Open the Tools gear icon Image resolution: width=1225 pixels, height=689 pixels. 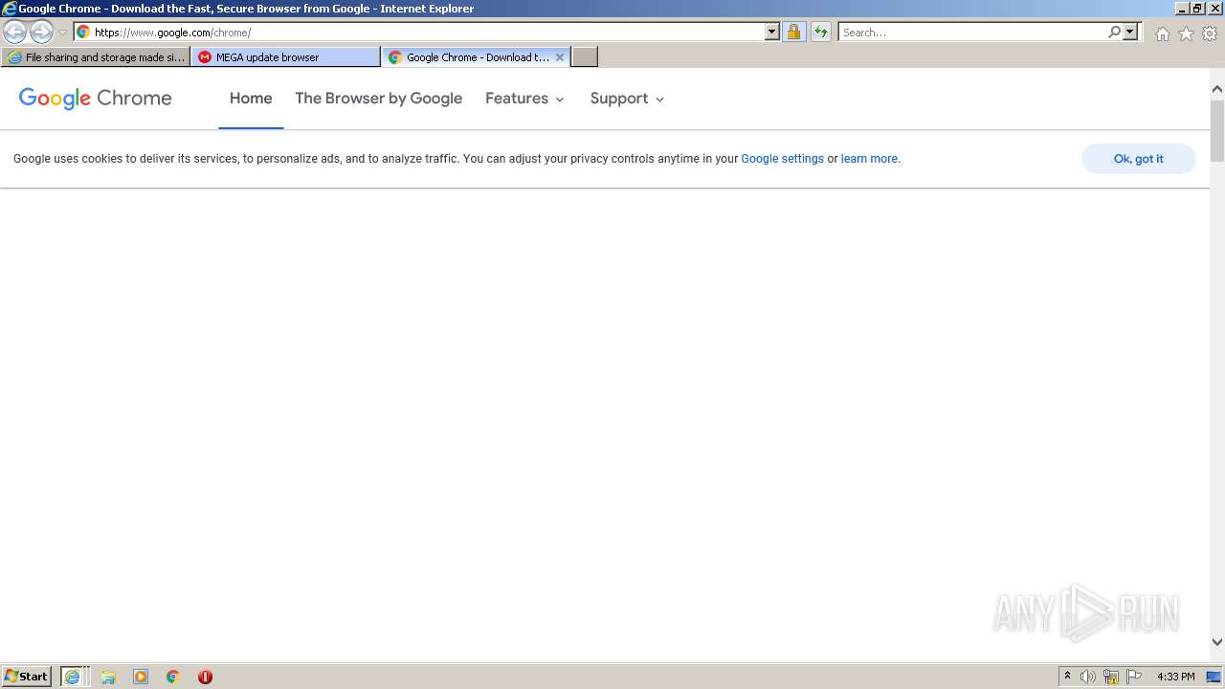(x=1210, y=33)
